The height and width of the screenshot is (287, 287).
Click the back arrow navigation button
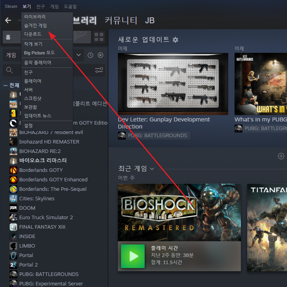click(8, 20)
